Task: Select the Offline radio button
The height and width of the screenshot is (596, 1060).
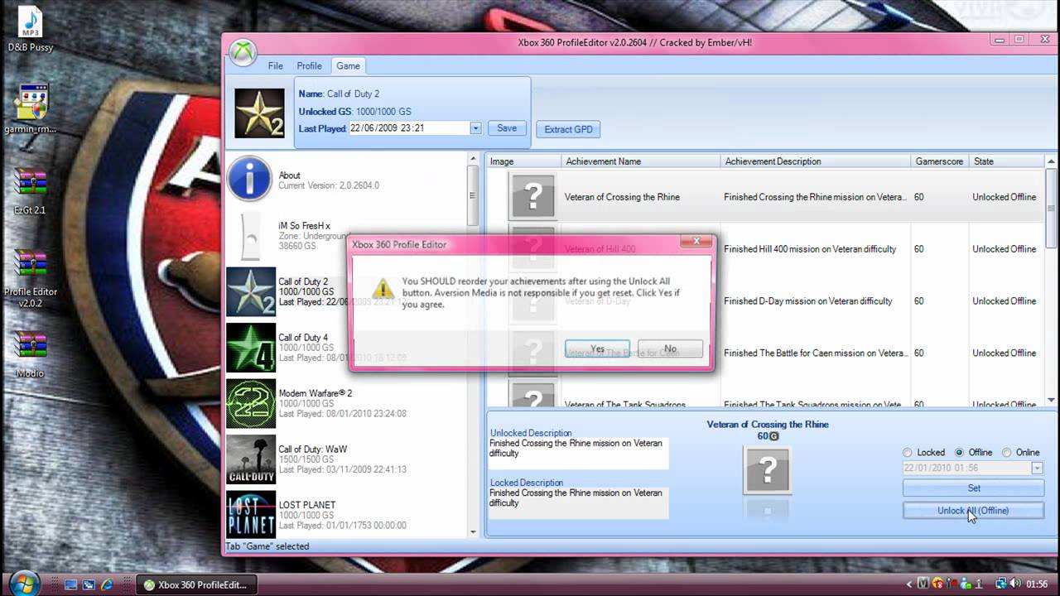Action: pos(959,453)
